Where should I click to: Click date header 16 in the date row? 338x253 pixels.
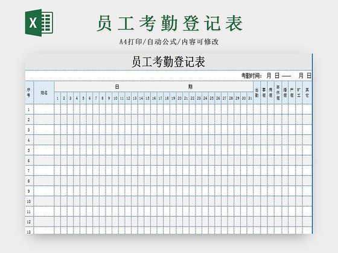point(154,98)
